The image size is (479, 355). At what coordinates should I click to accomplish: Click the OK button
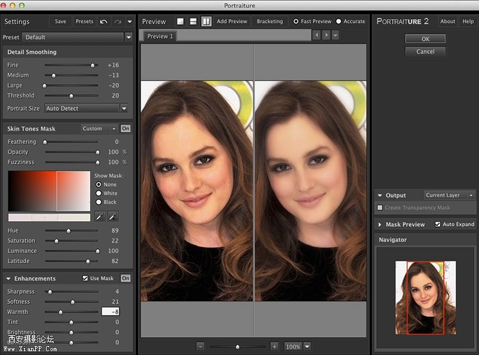coord(425,39)
